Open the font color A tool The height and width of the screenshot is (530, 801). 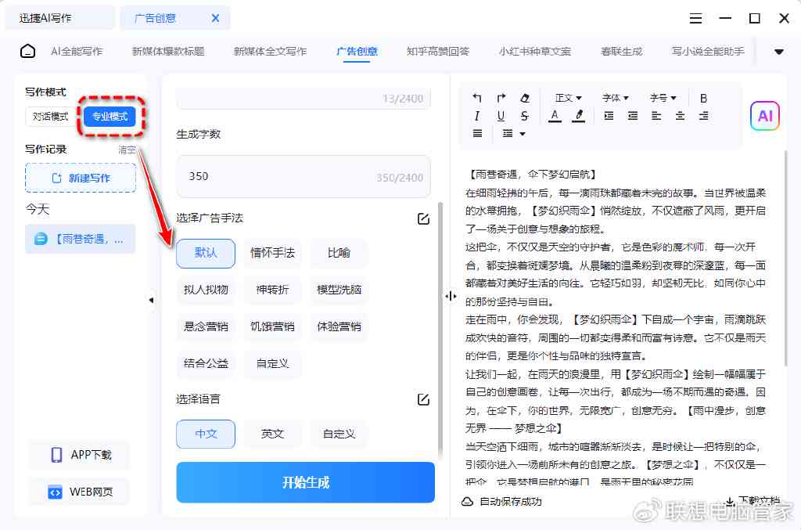[x=555, y=116]
